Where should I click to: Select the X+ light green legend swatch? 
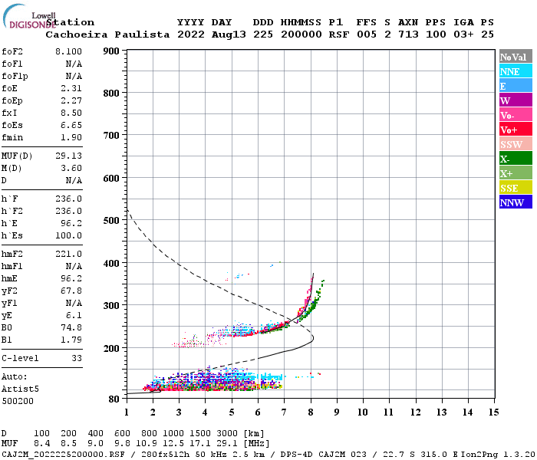pyautogui.click(x=516, y=172)
